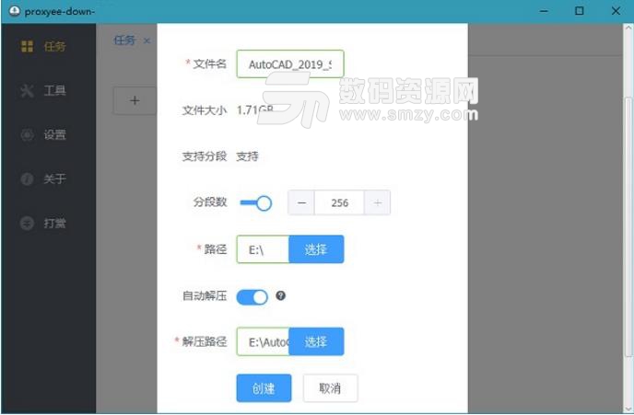Click the circular icon beside 打赏
Screen dimensions: 634x415
point(27,223)
